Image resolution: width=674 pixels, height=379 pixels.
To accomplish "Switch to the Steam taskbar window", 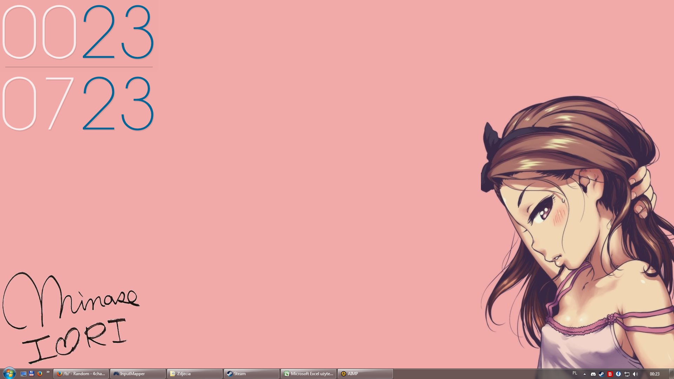I will point(252,374).
